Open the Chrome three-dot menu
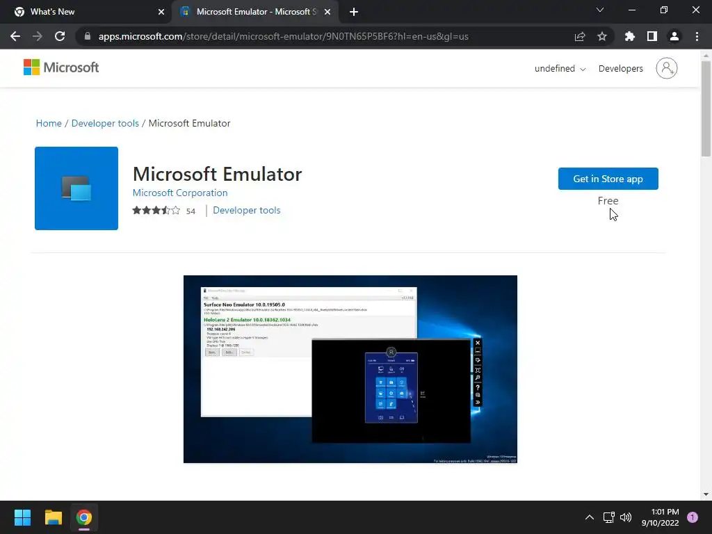712x534 pixels. (697, 36)
